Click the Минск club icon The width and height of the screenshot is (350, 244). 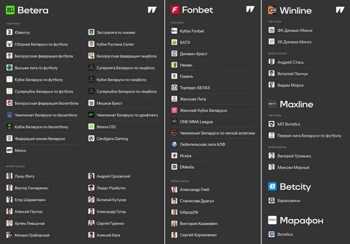point(10,150)
